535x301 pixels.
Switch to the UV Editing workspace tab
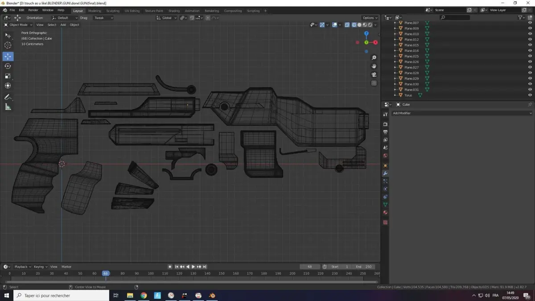132,11
